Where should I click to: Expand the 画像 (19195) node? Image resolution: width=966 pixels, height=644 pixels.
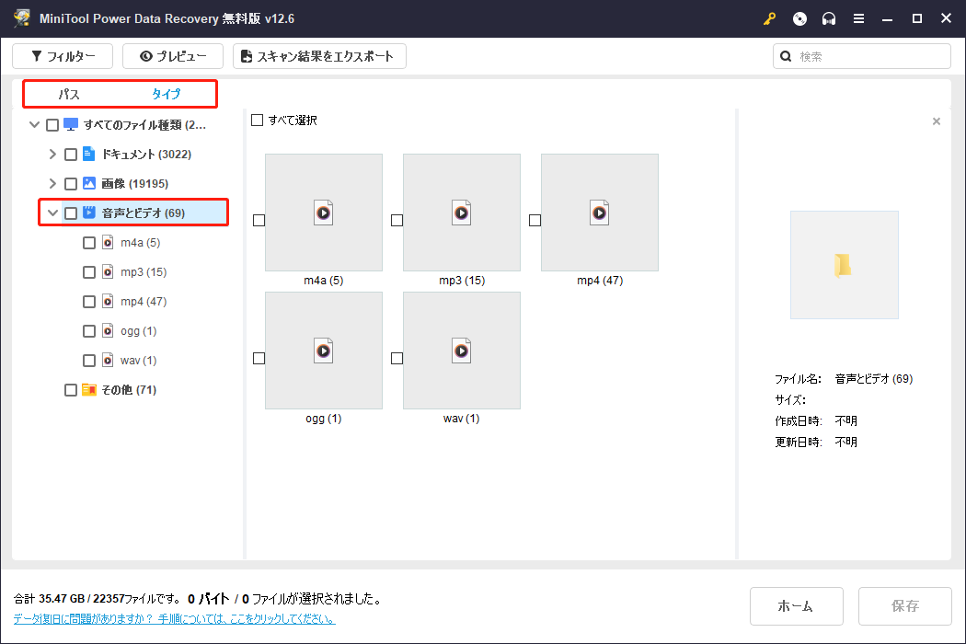coord(52,184)
